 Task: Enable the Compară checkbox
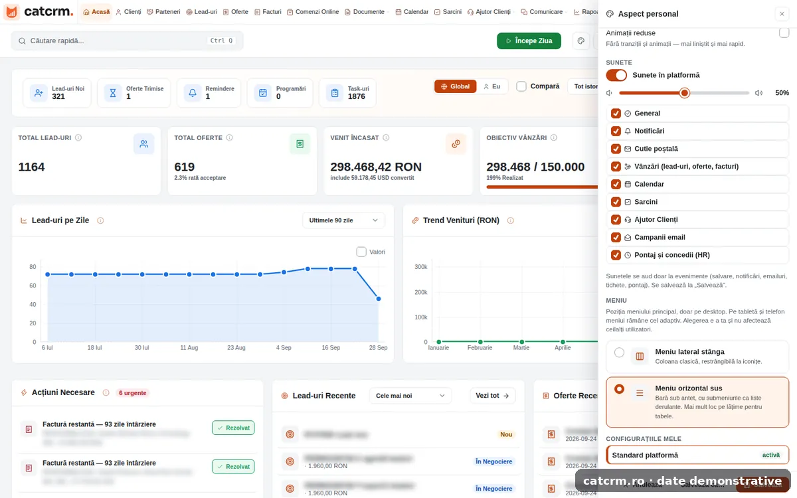tap(521, 86)
